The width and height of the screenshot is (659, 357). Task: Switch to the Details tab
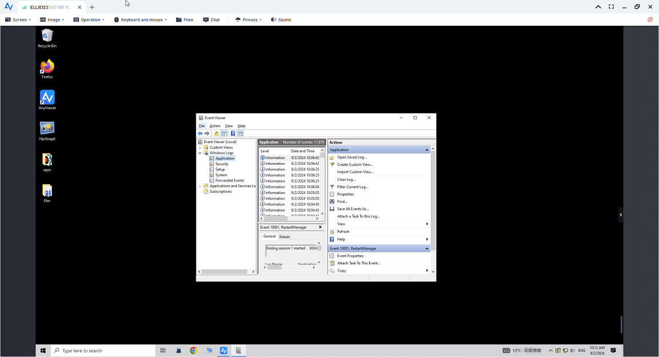tap(284, 236)
